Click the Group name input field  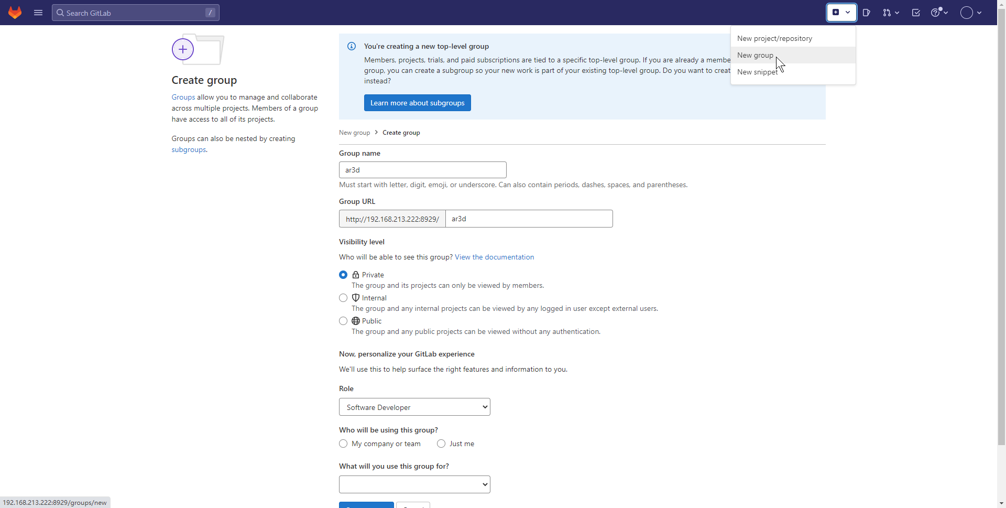click(x=422, y=170)
